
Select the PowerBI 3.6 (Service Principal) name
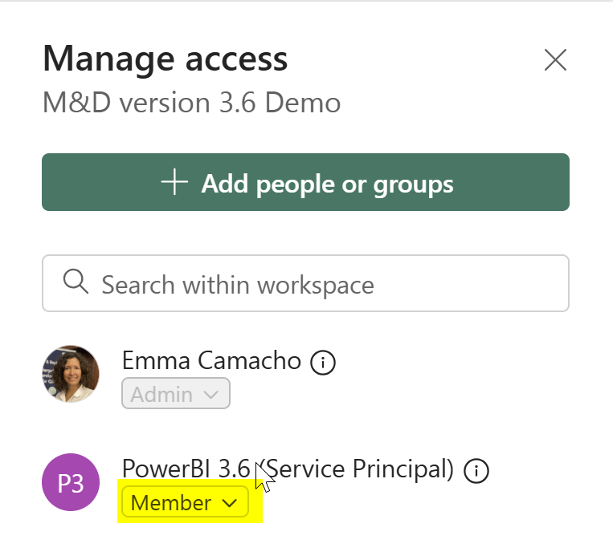coord(288,469)
